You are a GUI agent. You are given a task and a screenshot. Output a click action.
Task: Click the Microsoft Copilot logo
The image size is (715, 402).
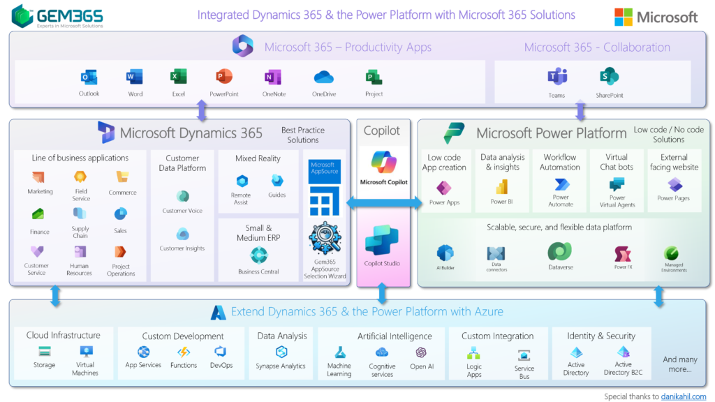coord(384,162)
